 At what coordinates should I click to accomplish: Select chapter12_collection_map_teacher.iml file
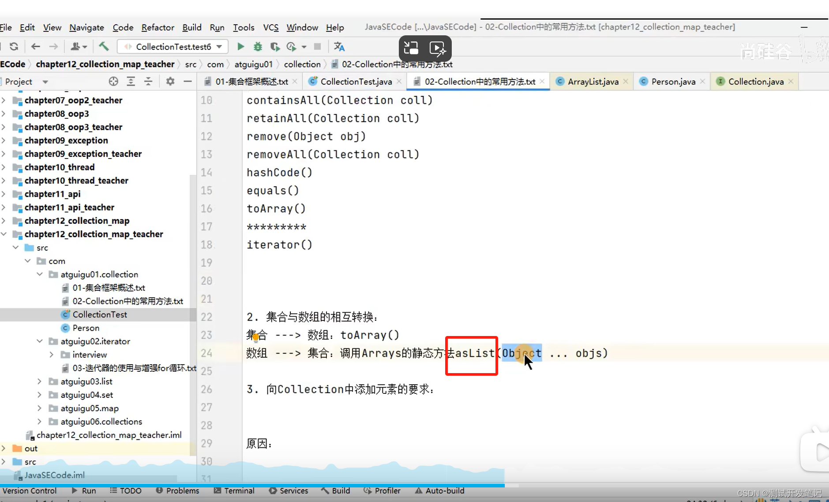109,435
